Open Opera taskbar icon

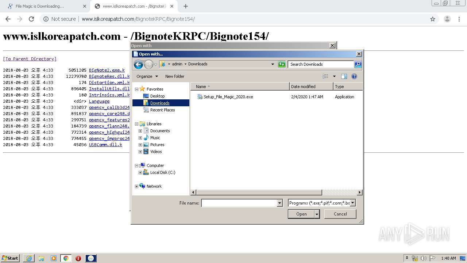[x=78, y=258]
